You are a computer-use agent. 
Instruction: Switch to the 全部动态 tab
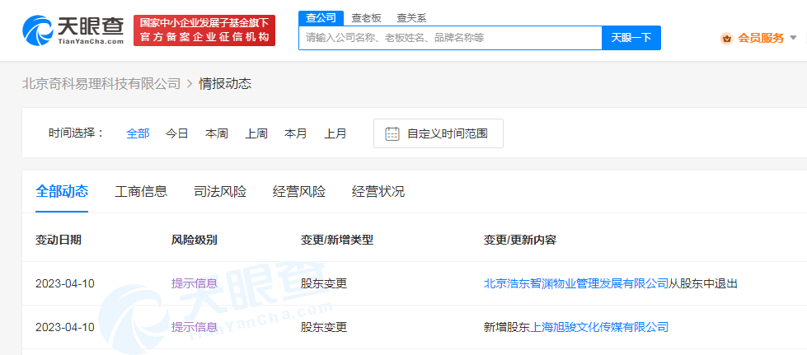[62, 191]
